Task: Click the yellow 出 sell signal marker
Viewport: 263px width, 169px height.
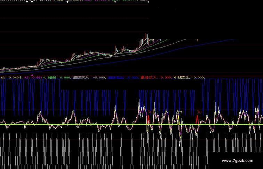Action: coord(180,112)
